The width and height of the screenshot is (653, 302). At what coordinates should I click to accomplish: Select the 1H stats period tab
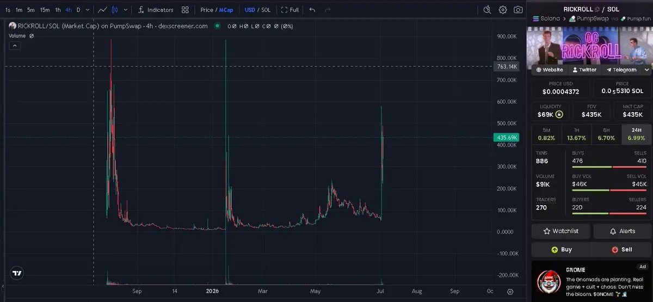pyautogui.click(x=576, y=134)
